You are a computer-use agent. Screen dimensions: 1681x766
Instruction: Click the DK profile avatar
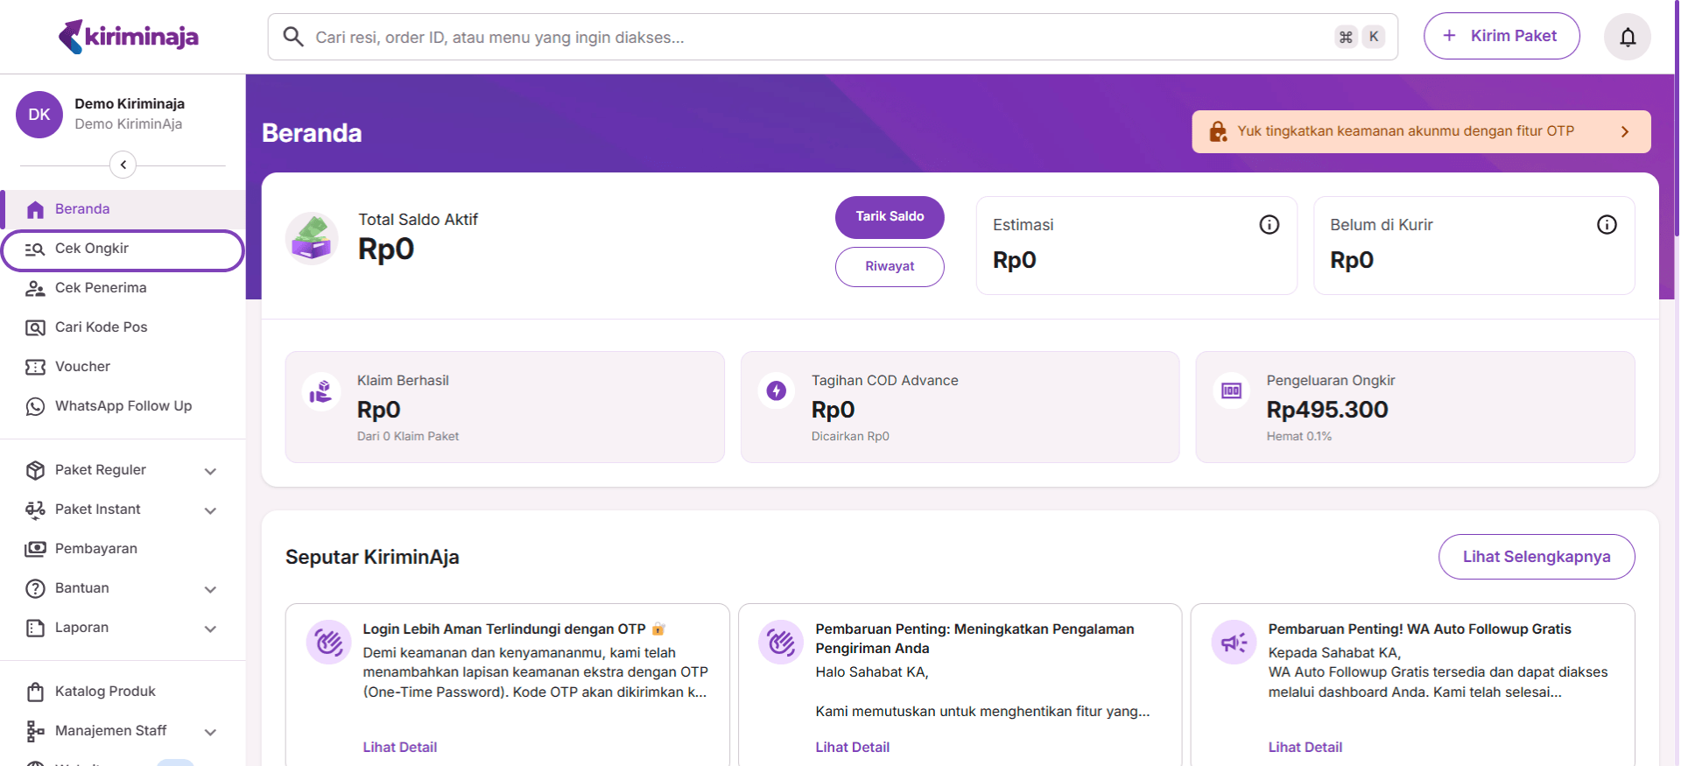(x=39, y=115)
